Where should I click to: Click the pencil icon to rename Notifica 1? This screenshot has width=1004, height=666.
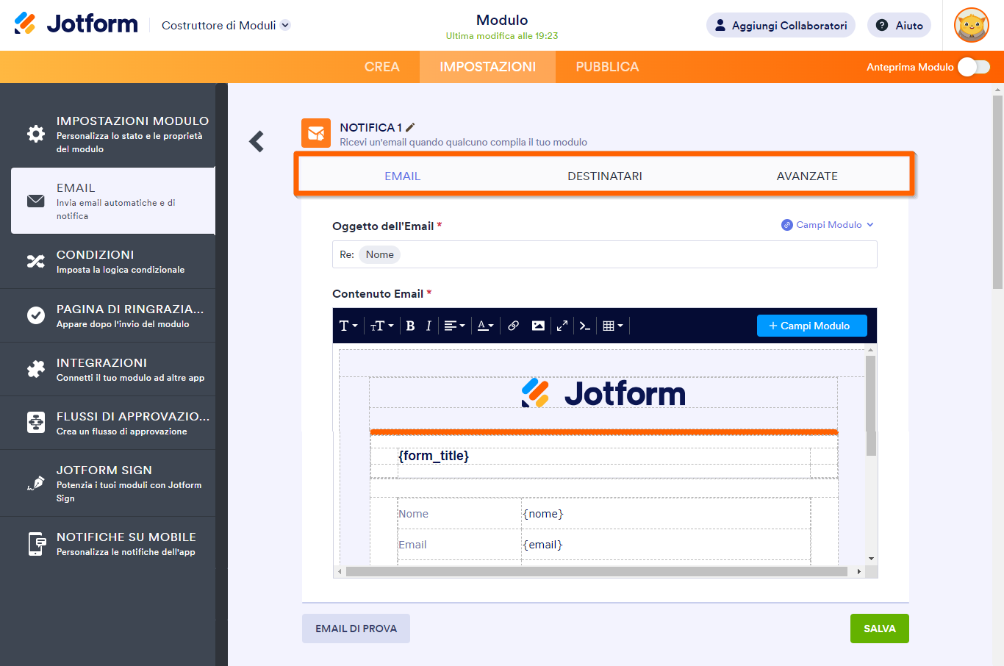[410, 127]
